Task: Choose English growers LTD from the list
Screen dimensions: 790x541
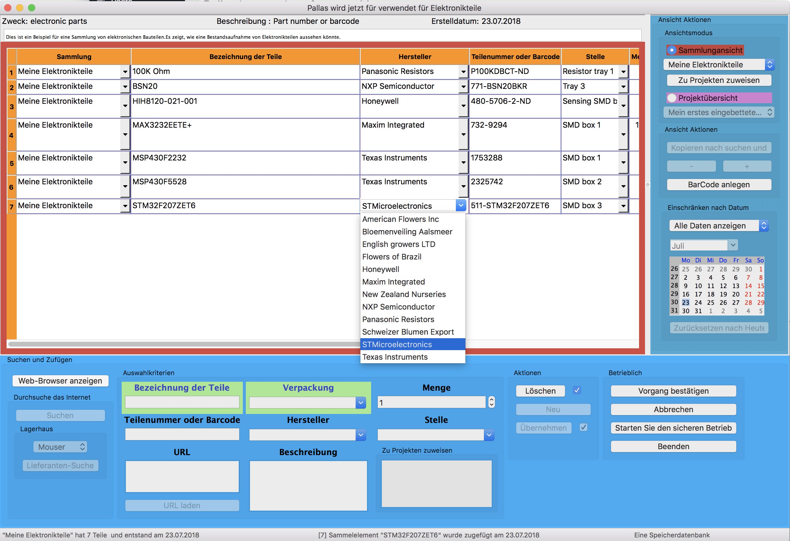Action: (412, 244)
